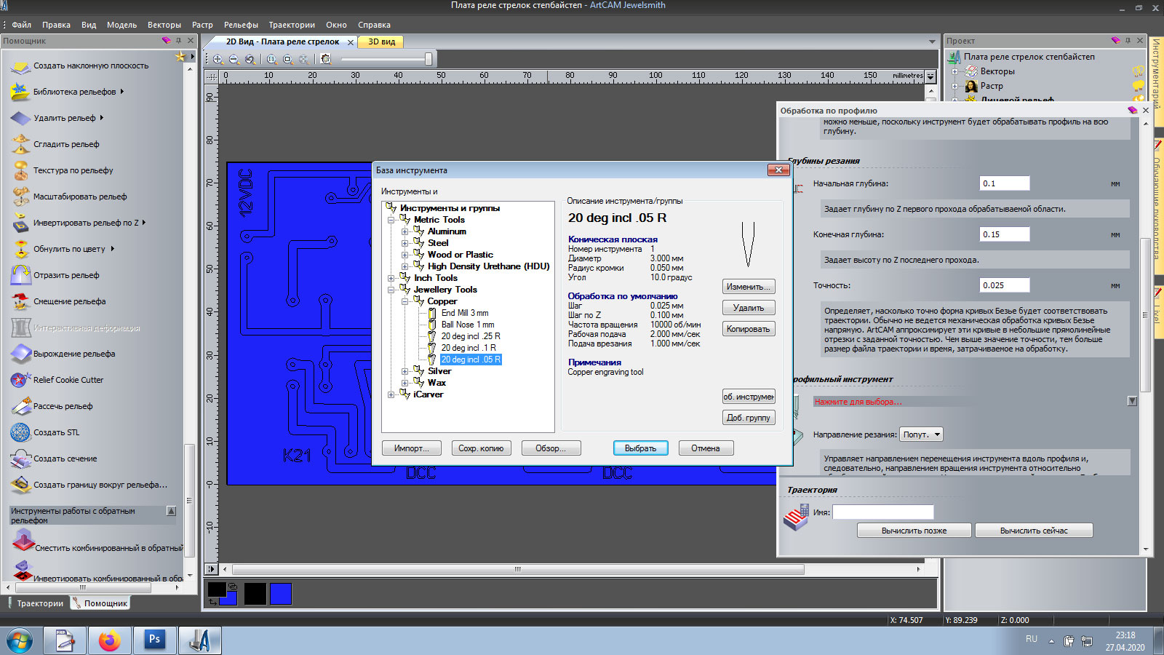The height and width of the screenshot is (655, 1164).
Task: Click the Zoom Out tool in 2D view toolbar
Action: click(x=234, y=59)
